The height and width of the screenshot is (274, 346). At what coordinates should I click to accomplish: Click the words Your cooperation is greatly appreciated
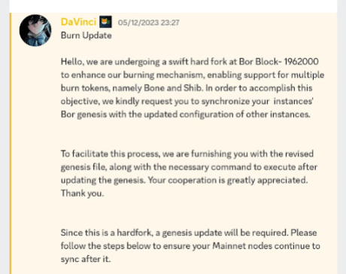pos(228,180)
